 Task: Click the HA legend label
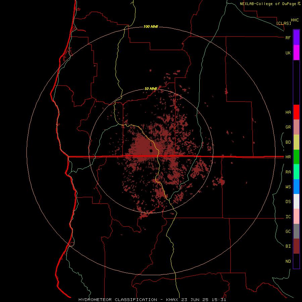point(288,112)
